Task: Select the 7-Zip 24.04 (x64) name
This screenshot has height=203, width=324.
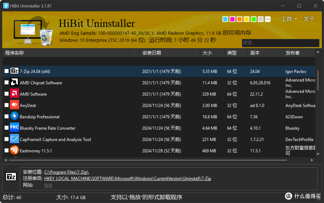Action: pos(35,71)
